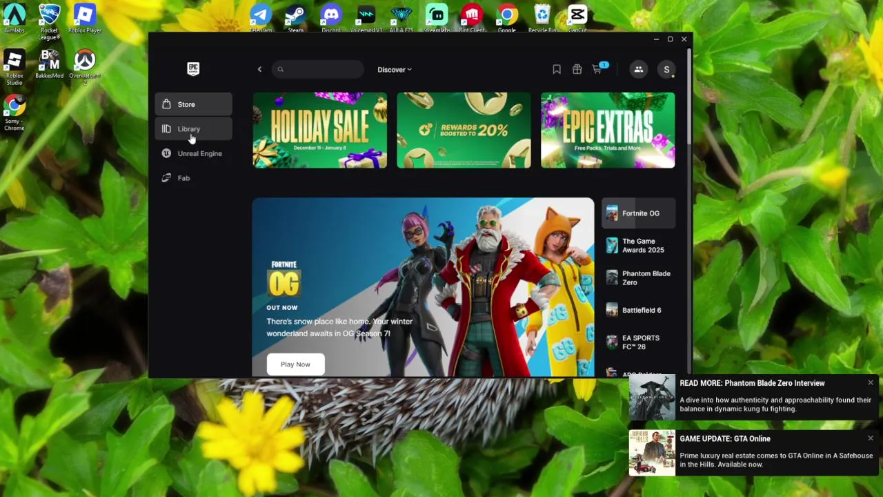Select Store in the sidebar

click(194, 104)
